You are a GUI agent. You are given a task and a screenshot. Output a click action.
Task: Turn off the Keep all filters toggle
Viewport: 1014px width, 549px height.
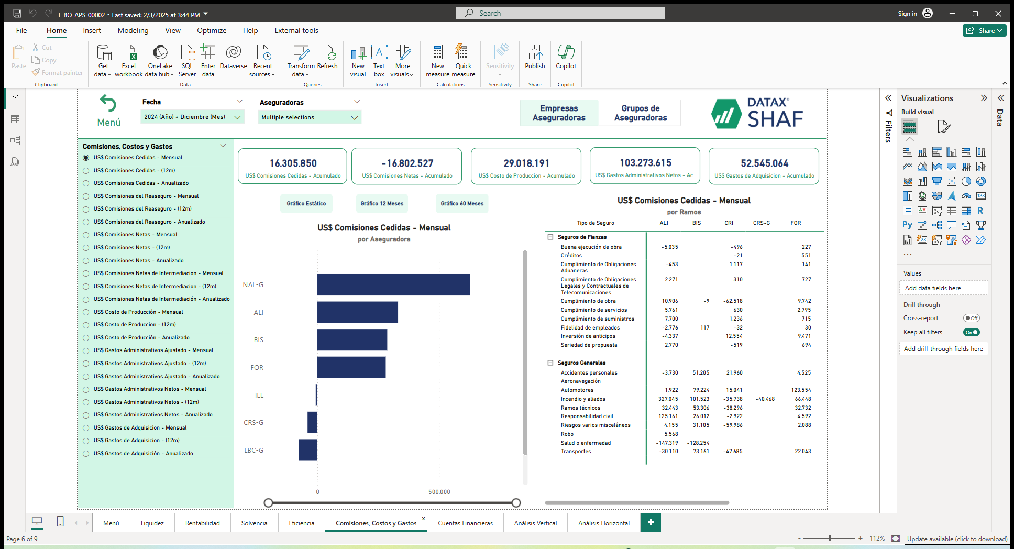[x=972, y=332]
